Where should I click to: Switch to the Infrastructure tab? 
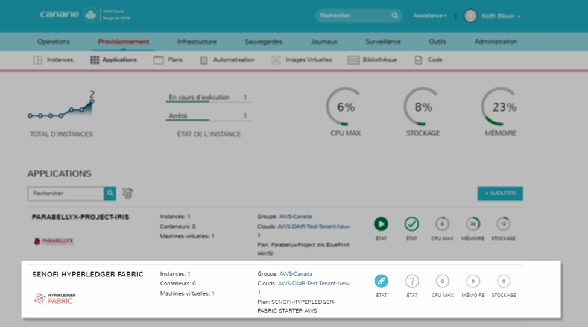pyautogui.click(x=197, y=42)
